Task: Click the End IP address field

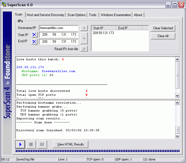Action: coord(59,42)
